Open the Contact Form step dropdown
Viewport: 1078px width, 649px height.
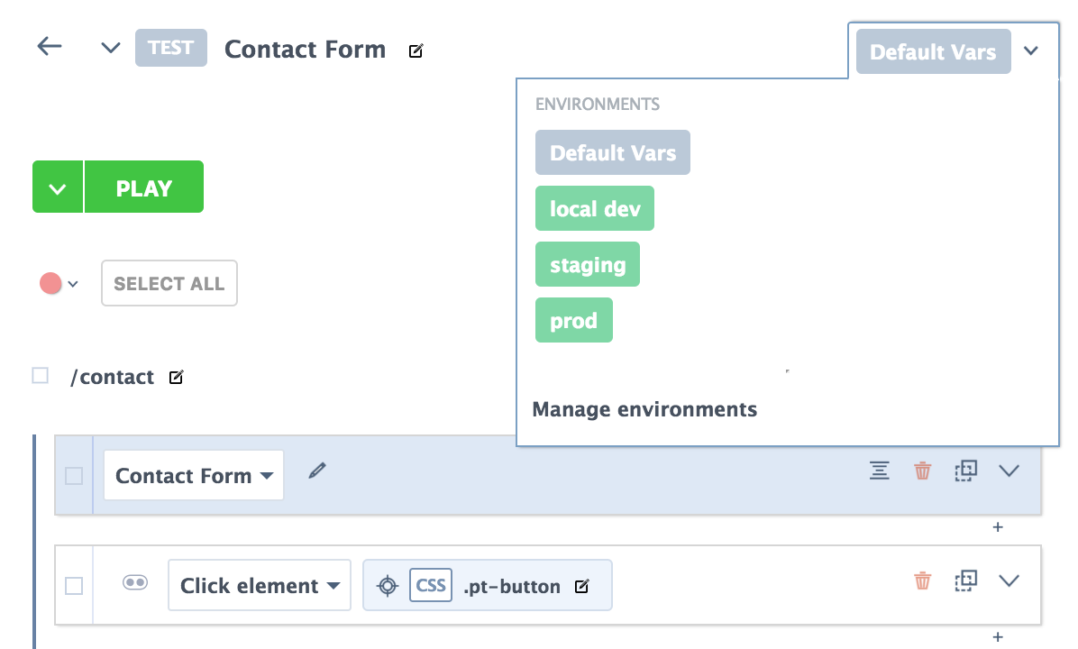pos(194,475)
